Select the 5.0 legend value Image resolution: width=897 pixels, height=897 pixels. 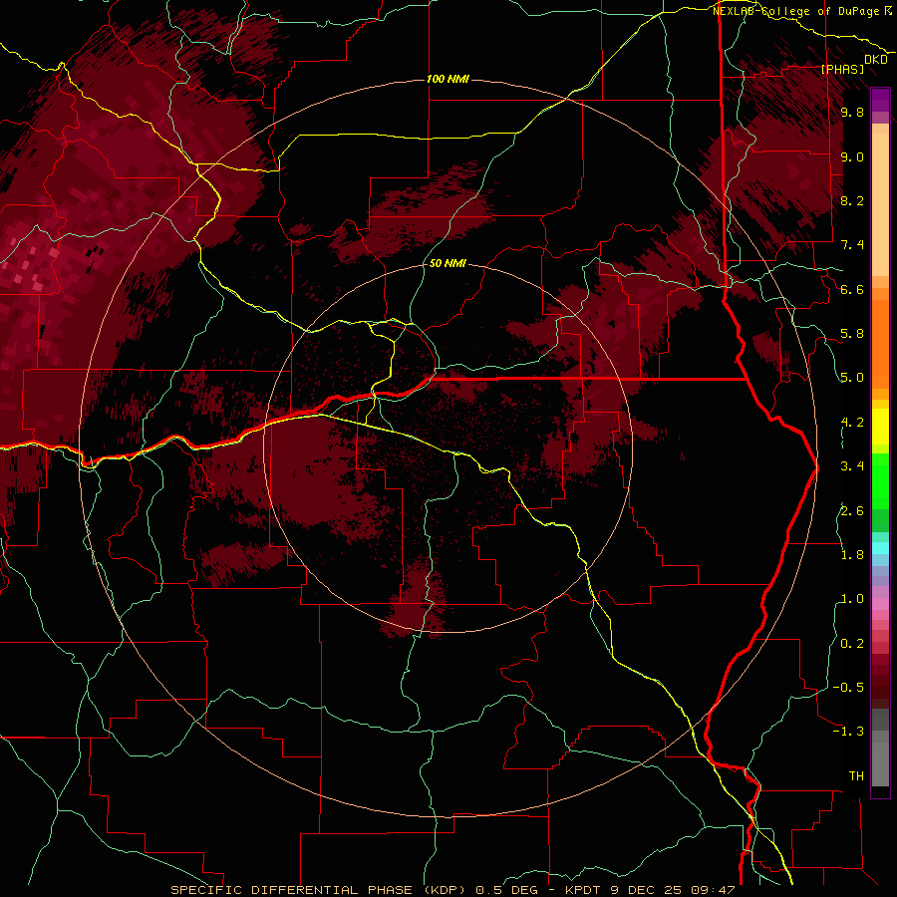click(x=852, y=378)
